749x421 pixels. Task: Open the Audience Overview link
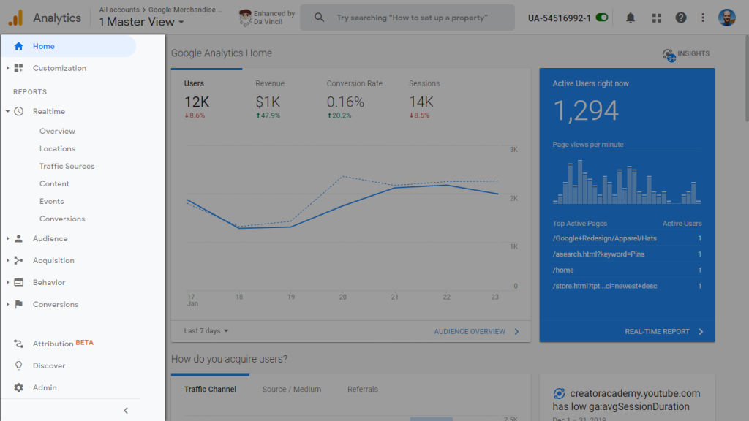click(x=476, y=331)
